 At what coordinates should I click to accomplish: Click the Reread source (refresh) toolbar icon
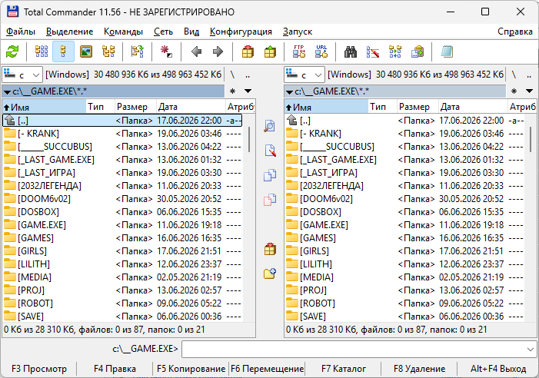click(12, 51)
